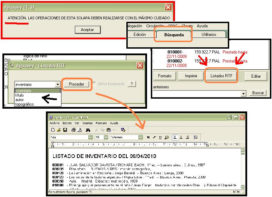272x197 pixels.
Task: Open the inventario listing type dropdown
Action: tap(58, 84)
